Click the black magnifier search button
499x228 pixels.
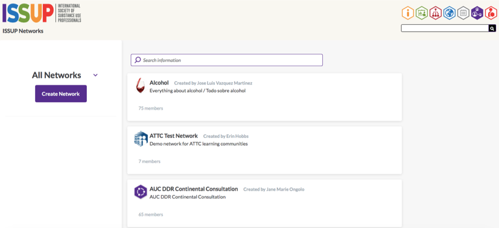492,28
